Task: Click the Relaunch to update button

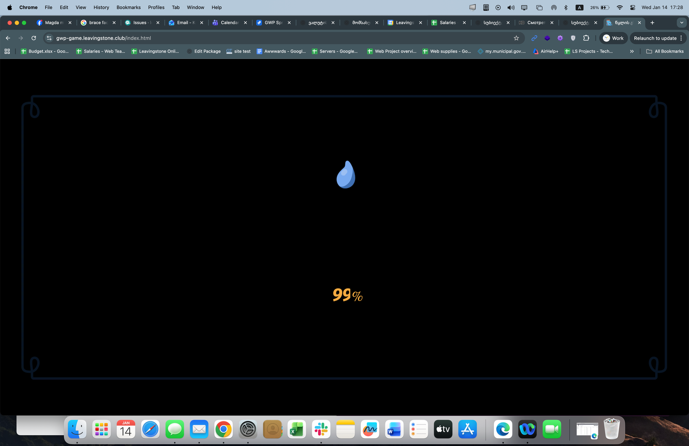Action: pos(655,38)
